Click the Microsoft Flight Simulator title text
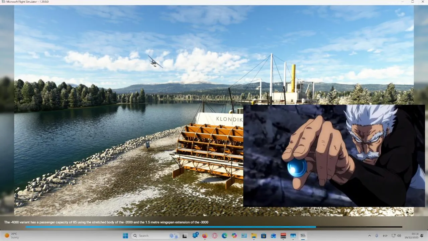428x241 pixels. coord(27,2)
